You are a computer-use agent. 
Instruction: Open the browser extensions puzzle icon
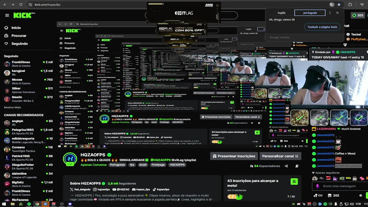pyautogui.click(x=350, y=5)
